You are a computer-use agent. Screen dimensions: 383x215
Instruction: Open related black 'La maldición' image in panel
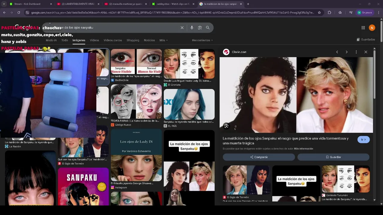[296, 183]
